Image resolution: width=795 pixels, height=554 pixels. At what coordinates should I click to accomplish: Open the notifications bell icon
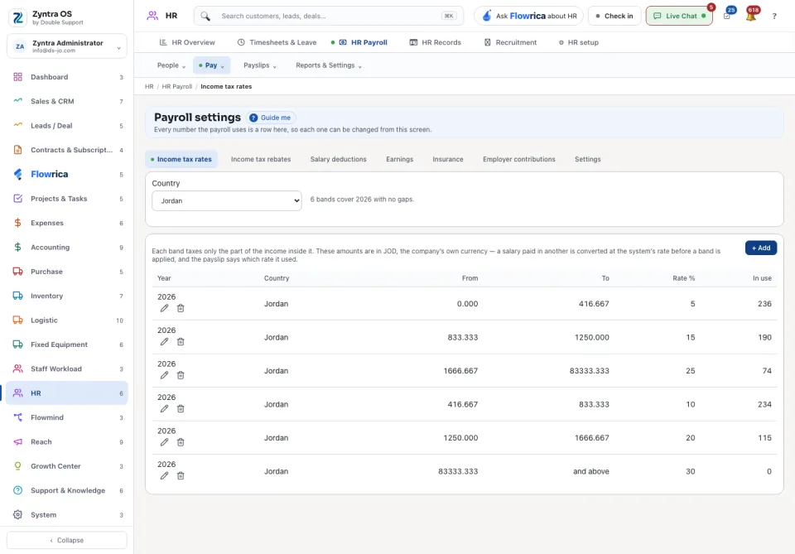click(x=751, y=16)
